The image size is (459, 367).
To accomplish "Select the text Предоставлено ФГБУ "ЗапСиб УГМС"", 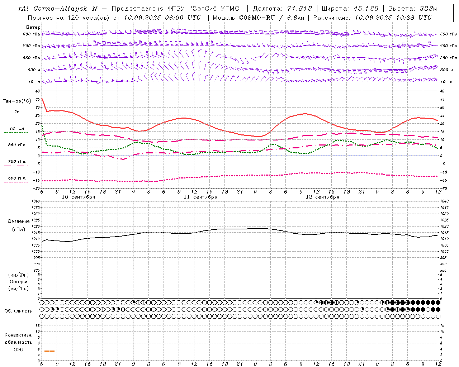I will [x=178, y=9].
